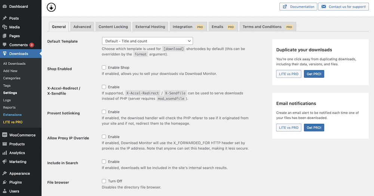Open the Emails tab
The image size is (374, 196).
(x=223, y=27)
